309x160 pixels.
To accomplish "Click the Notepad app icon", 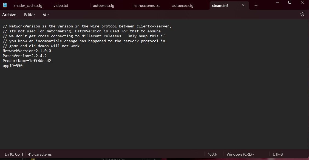I will coord(5,5).
